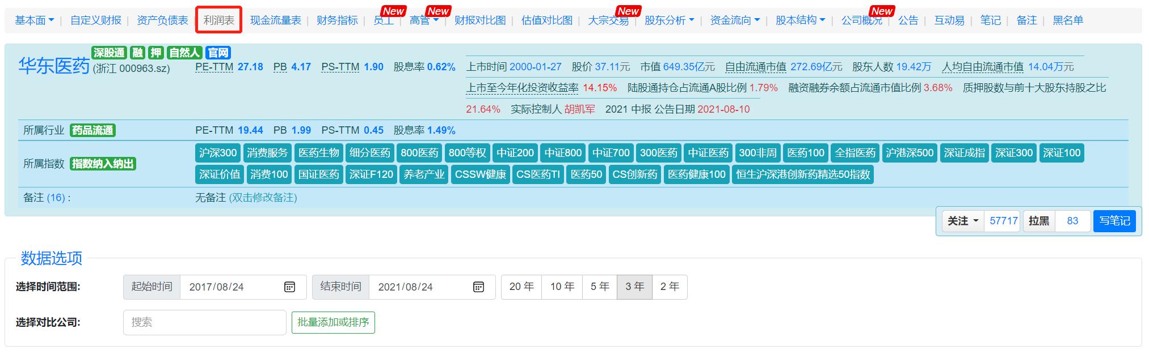The height and width of the screenshot is (354, 1149).
Task: Switch to the 资产负债表 tab
Action: (x=162, y=20)
